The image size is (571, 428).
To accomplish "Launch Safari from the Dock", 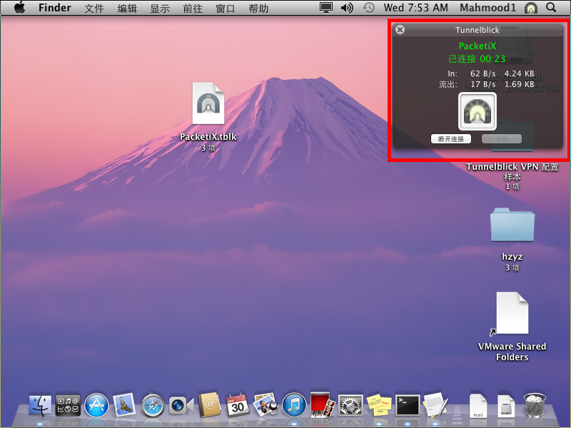I will tap(153, 405).
